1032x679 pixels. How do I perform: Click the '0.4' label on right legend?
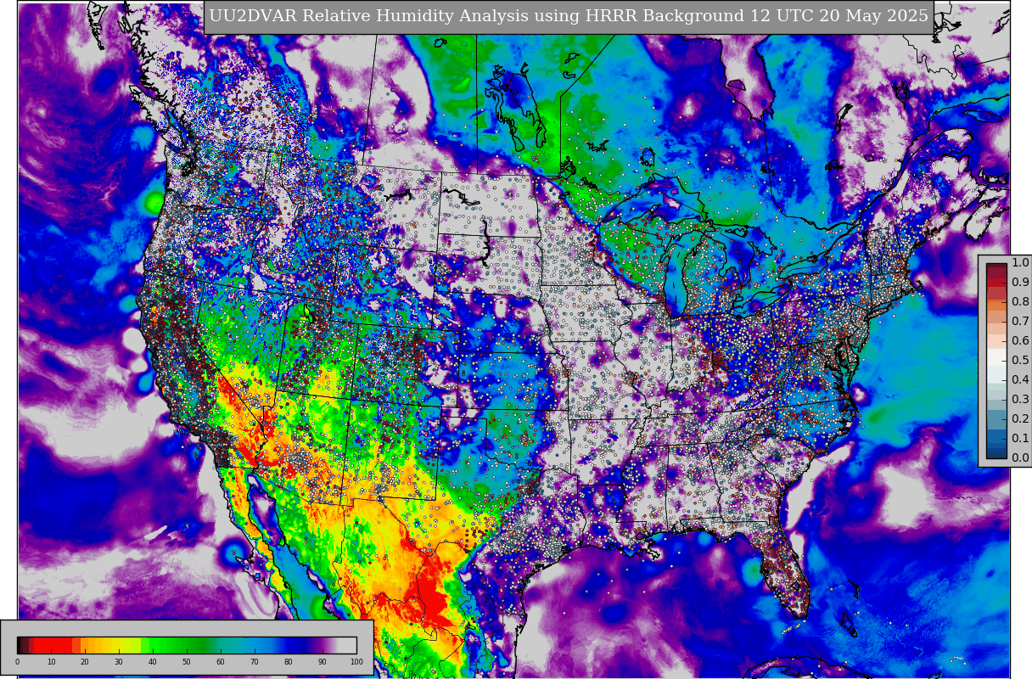(1019, 379)
